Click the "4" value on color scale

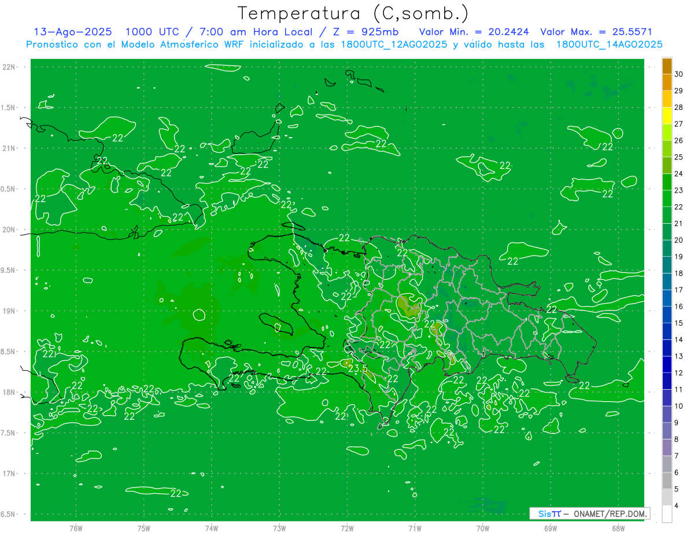[x=677, y=505]
